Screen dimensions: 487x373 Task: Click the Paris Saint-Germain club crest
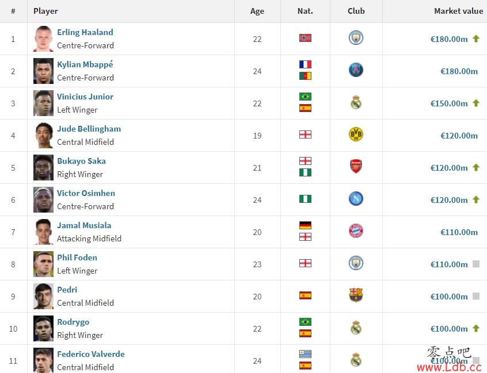click(356, 70)
